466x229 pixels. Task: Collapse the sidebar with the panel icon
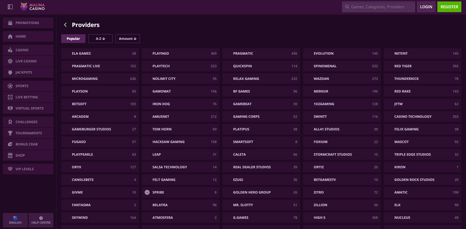point(10,6)
